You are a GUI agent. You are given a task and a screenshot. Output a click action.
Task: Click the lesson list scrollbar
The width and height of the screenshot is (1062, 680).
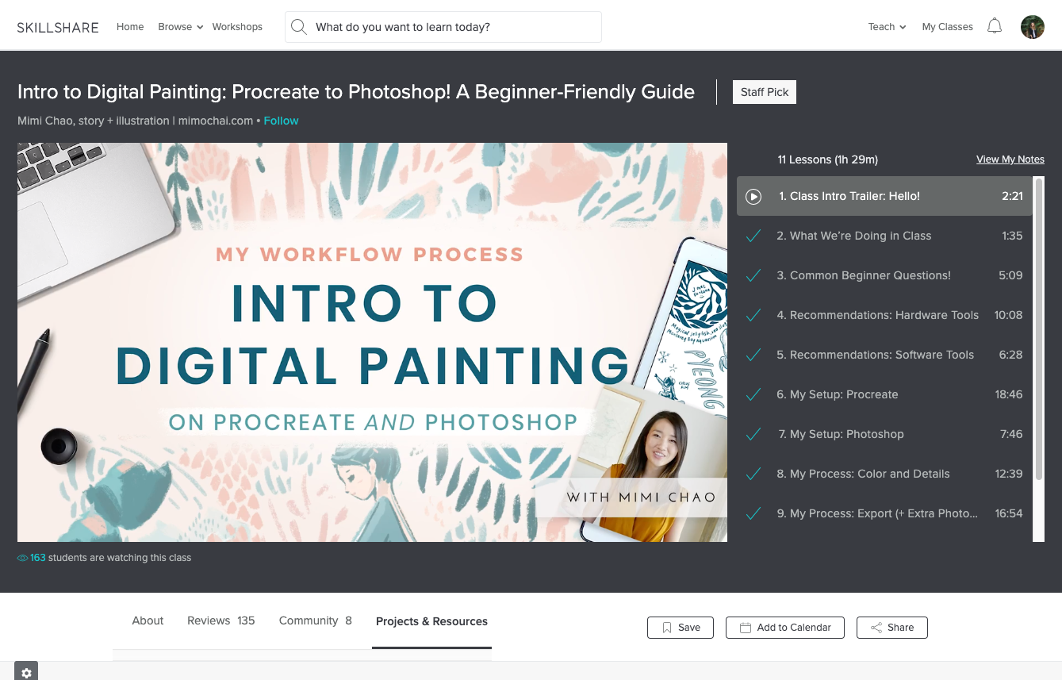point(1039,328)
